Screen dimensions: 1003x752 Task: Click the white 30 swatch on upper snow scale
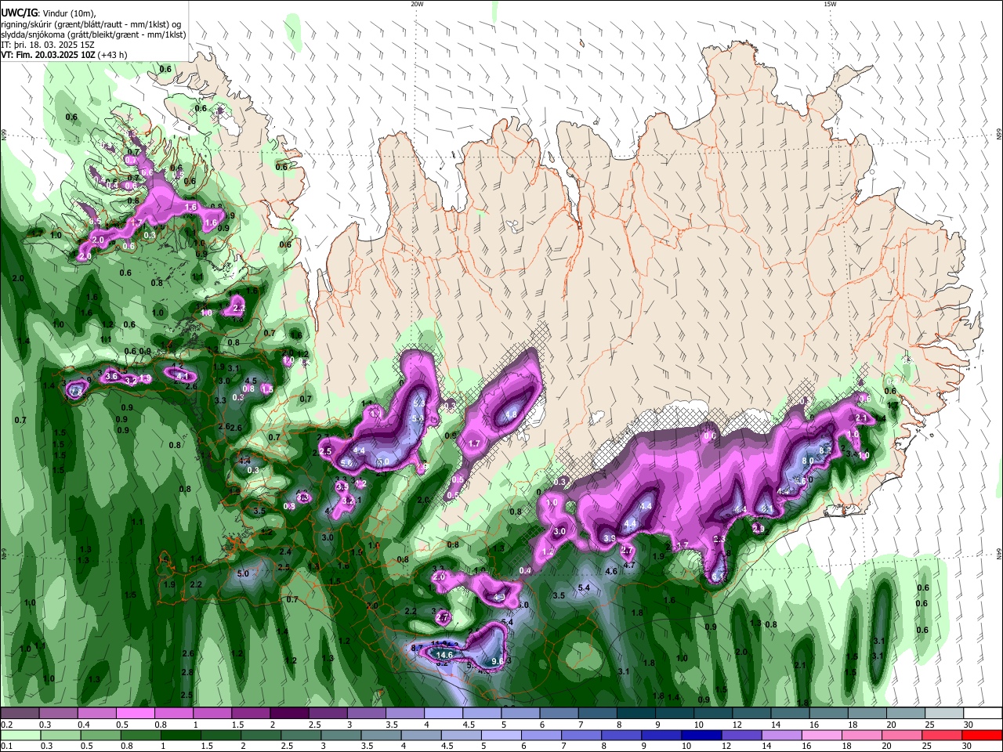point(982,714)
